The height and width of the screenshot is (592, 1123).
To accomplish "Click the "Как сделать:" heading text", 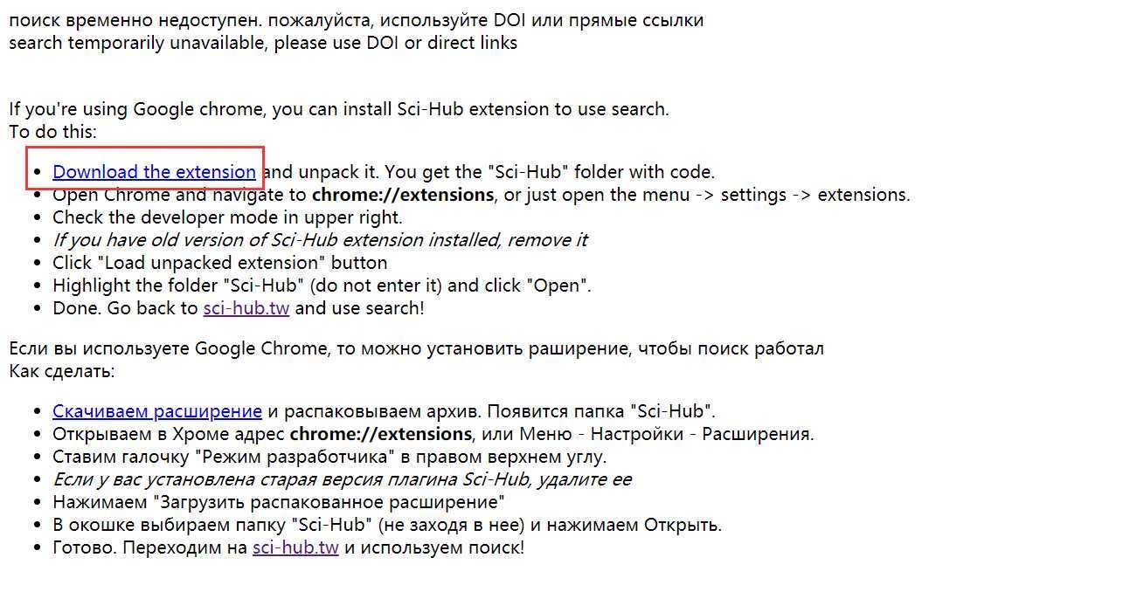I will [62, 371].
